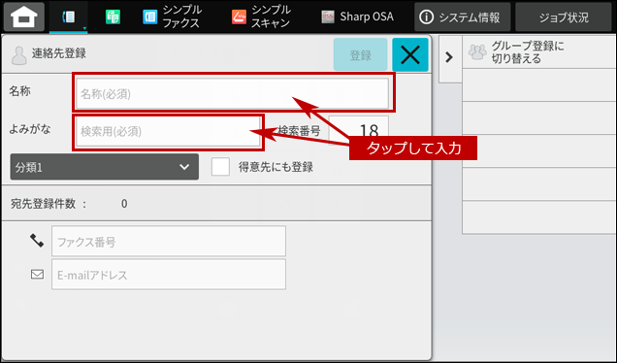Click the 連絡先登録 person icon
Image resolution: width=617 pixels, height=363 pixels.
18,55
